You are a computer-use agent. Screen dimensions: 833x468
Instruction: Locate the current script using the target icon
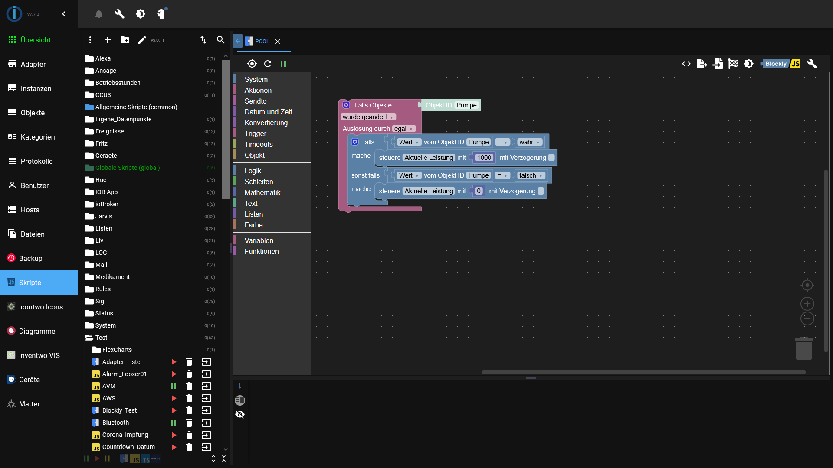click(252, 64)
